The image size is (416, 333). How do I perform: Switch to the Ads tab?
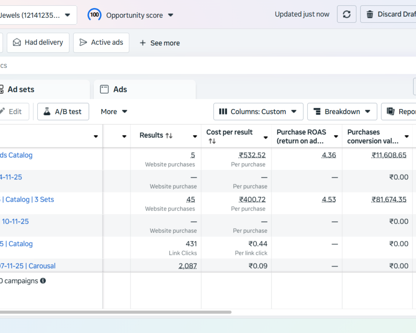point(120,89)
